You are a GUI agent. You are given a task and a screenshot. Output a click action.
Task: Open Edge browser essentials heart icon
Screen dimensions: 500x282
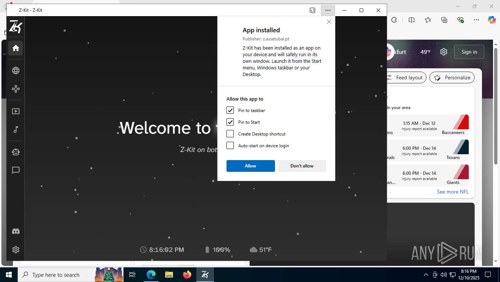[x=461, y=20]
